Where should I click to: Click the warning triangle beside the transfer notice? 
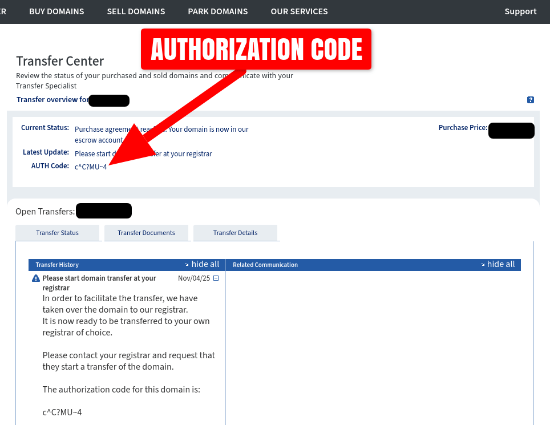(x=35, y=278)
